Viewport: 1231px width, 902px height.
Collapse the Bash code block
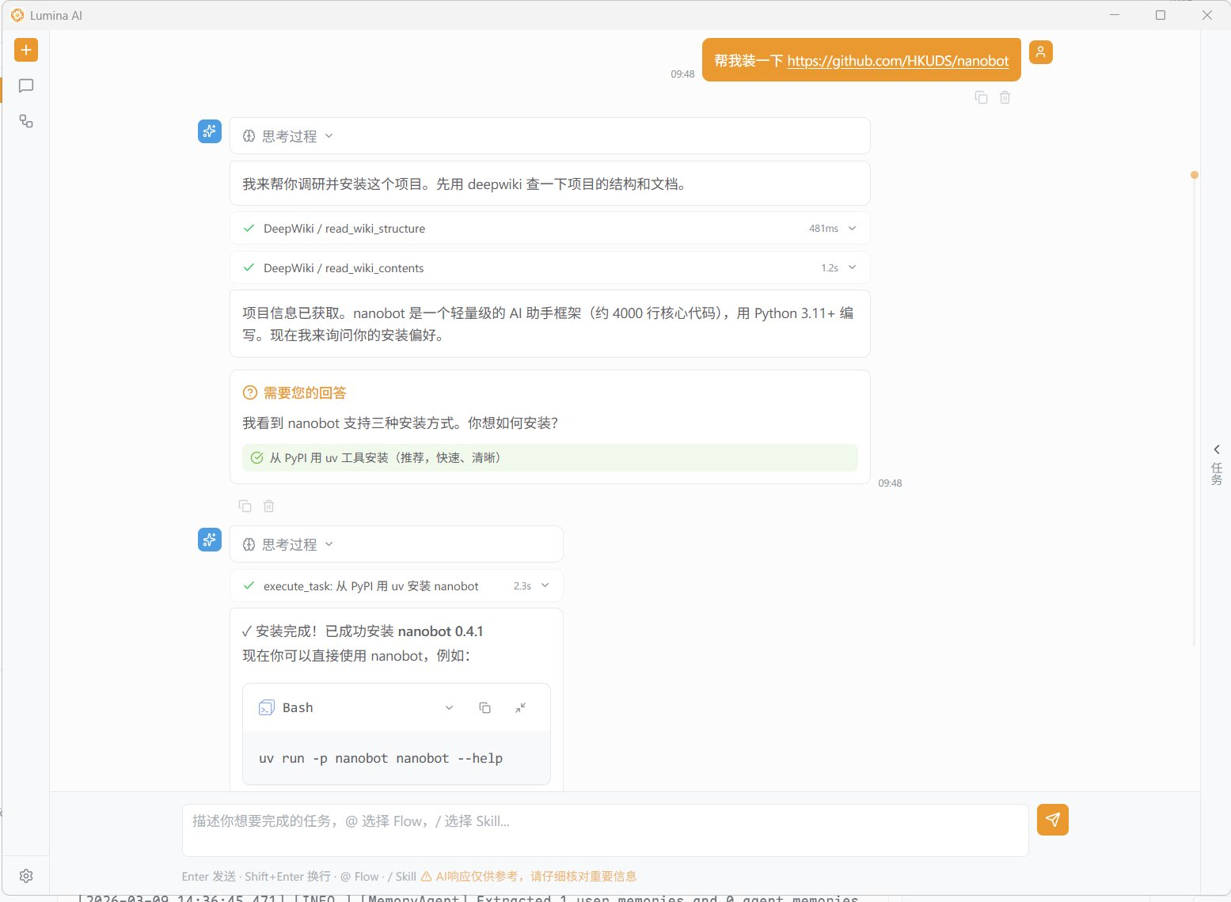(x=520, y=707)
